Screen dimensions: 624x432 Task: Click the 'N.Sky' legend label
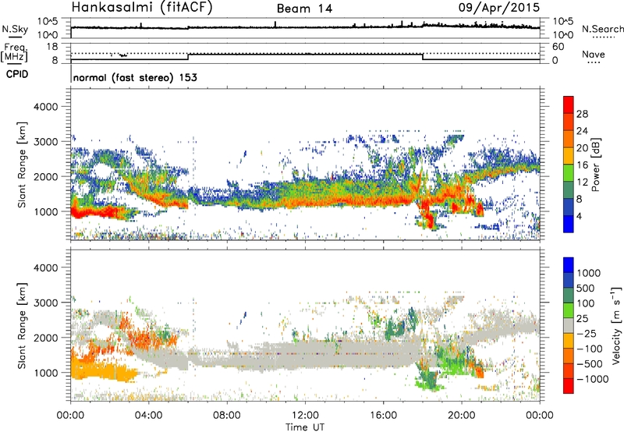15,29
